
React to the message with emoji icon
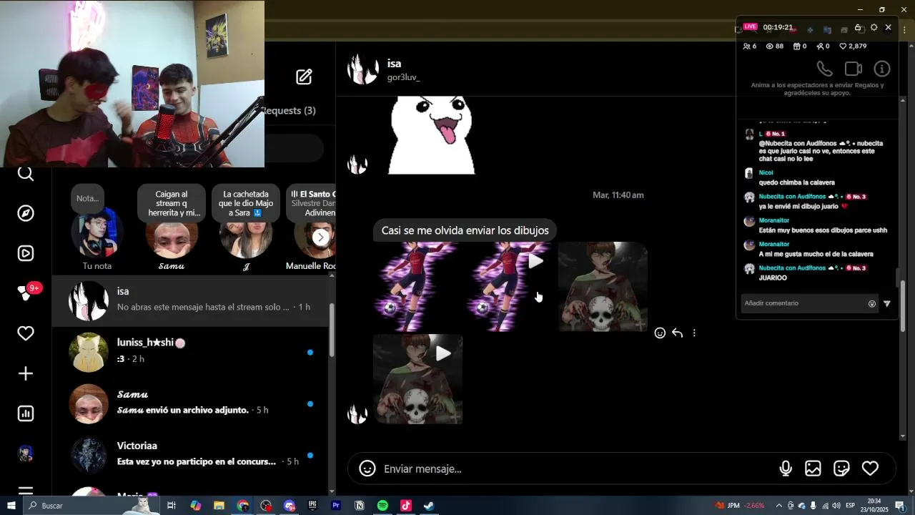coord(660,333)
